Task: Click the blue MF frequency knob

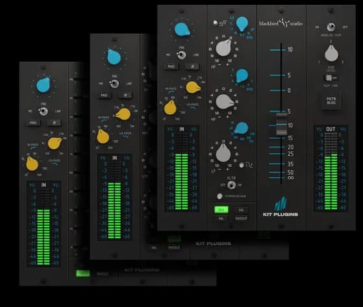Action: pyautogui.click(x=242, y=75)
